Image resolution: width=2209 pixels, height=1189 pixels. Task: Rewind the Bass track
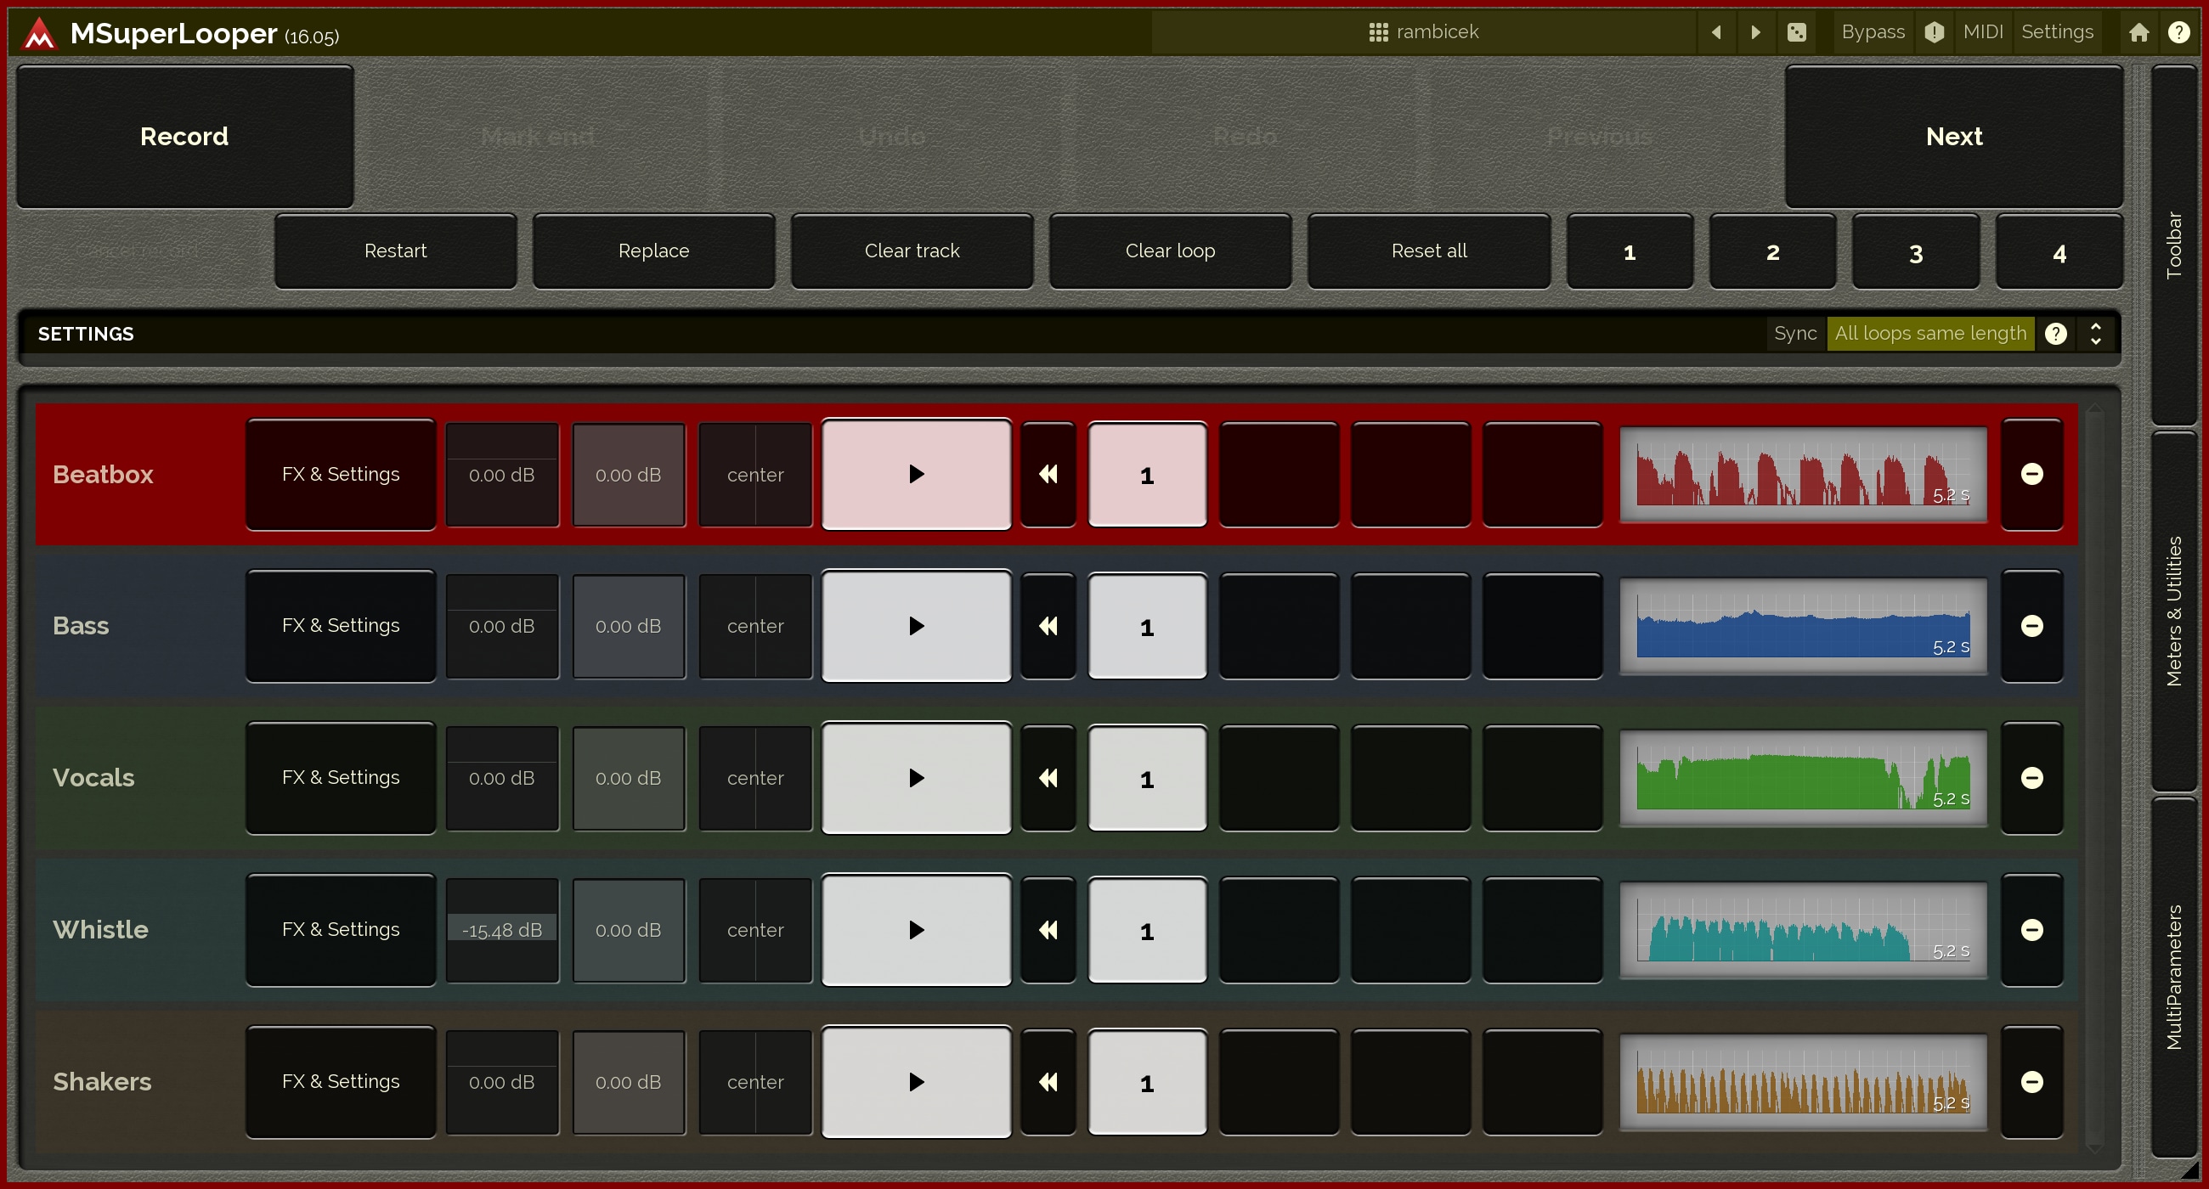pyautogui.click(x=1048, y=626)
